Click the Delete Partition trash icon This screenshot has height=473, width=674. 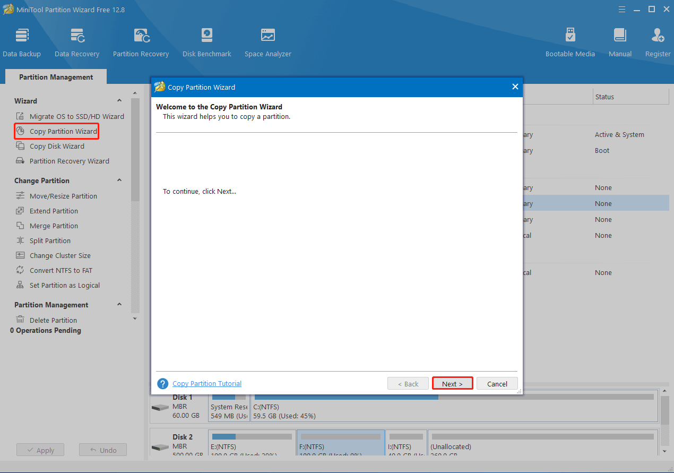pos(20,320)
